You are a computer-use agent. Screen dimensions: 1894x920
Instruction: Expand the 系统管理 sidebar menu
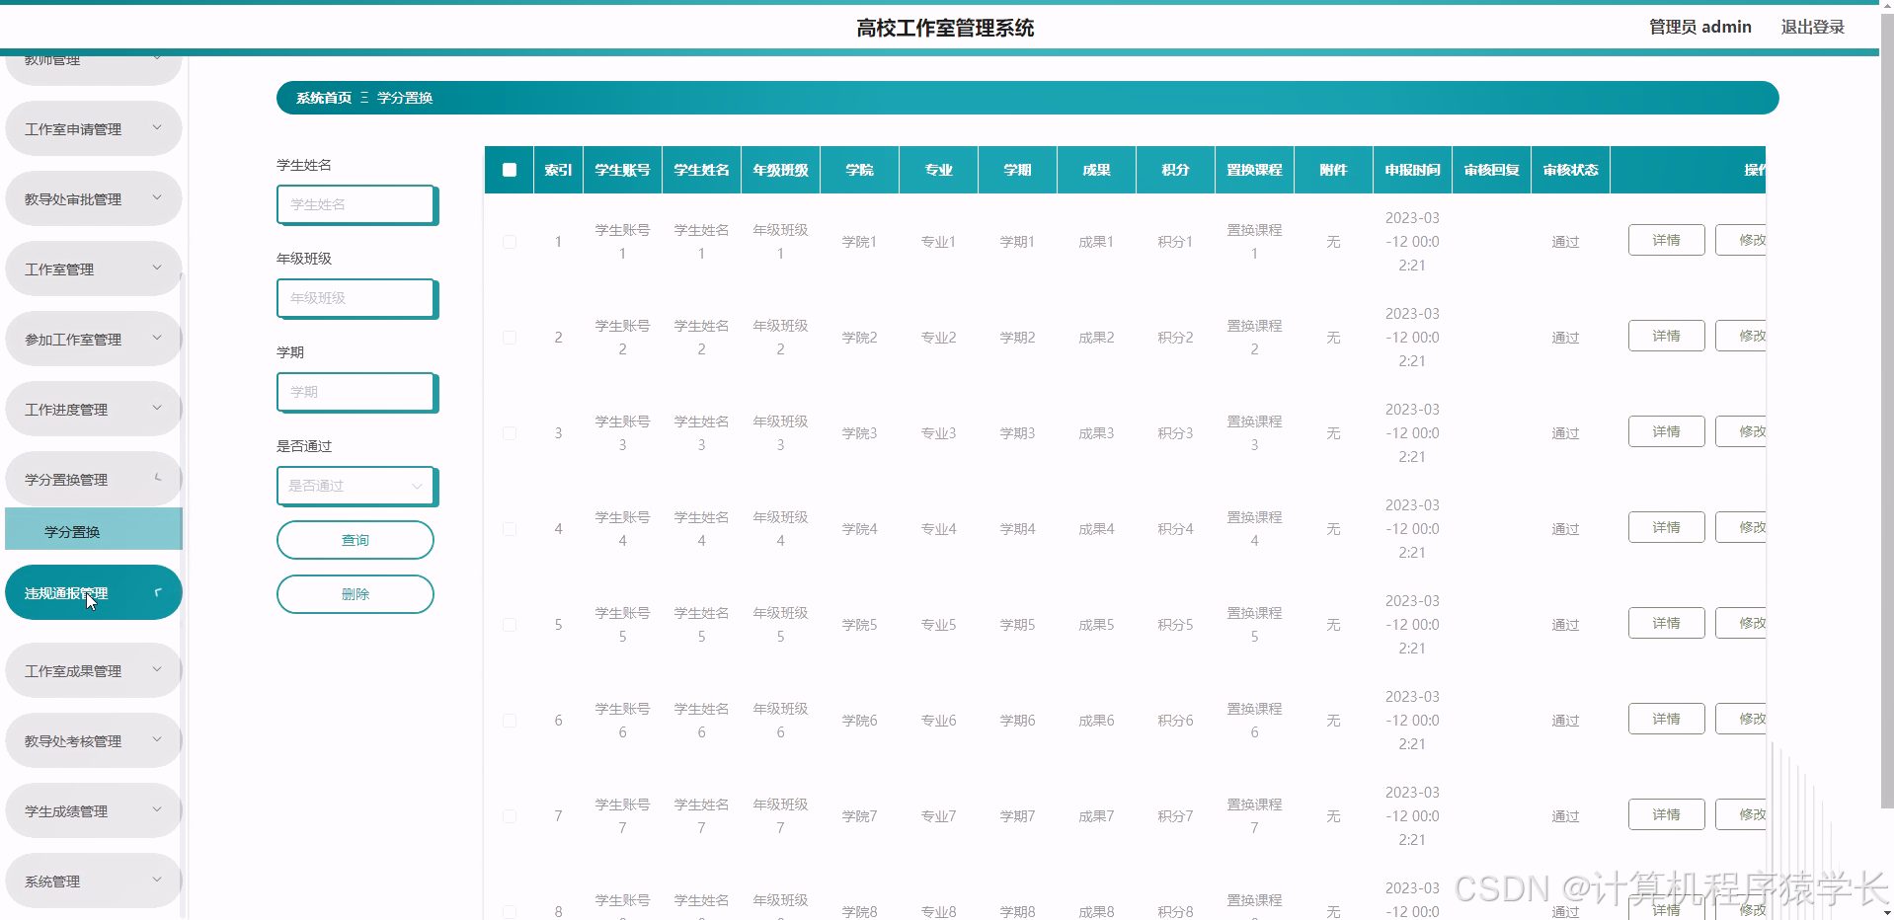[93, 880]
